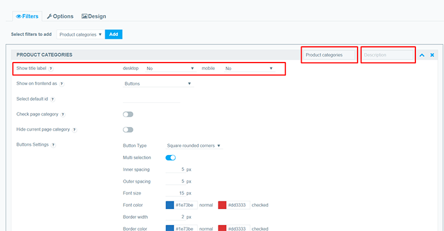Open the checked Border color red swatch

coord(222,229)
